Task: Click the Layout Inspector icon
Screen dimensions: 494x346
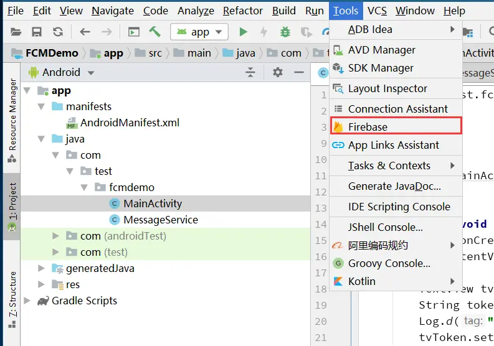Action: pyautogui.click(x=338, y=89)
